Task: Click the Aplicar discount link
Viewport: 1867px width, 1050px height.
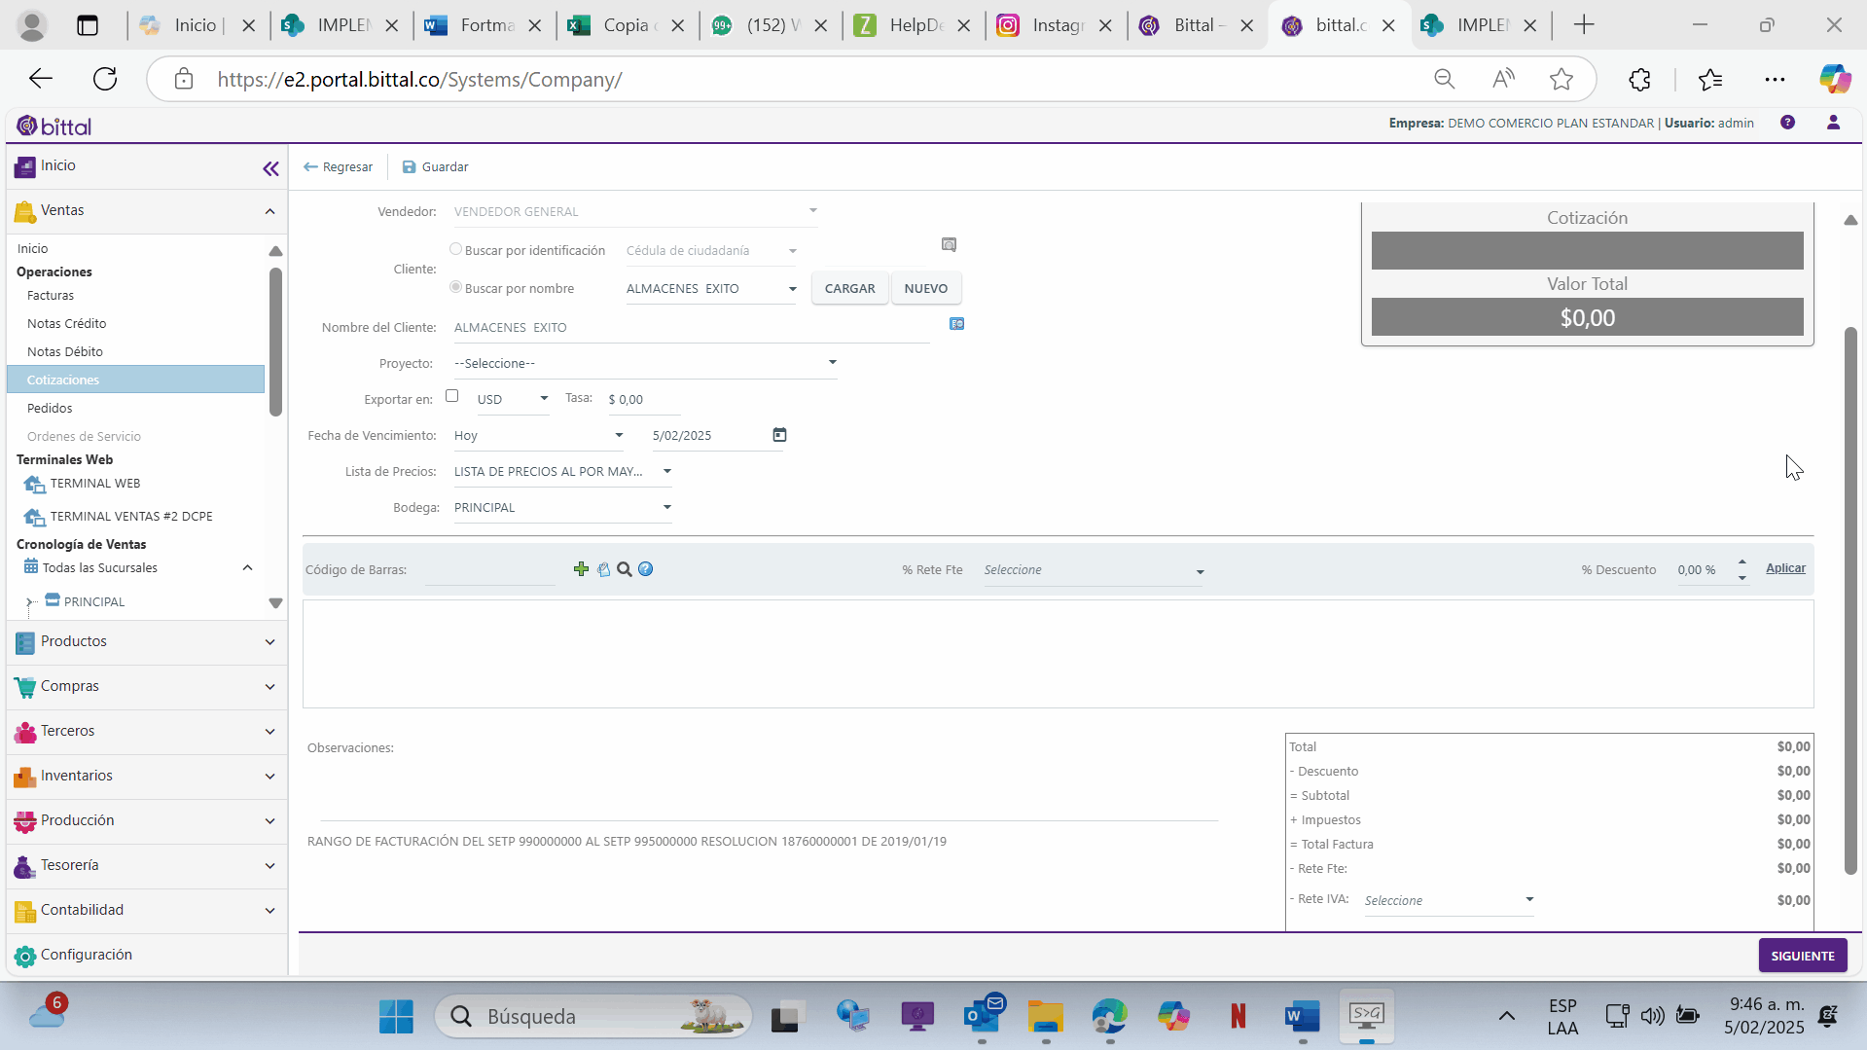Action: pyautogui.click(x=1785, y=568)
